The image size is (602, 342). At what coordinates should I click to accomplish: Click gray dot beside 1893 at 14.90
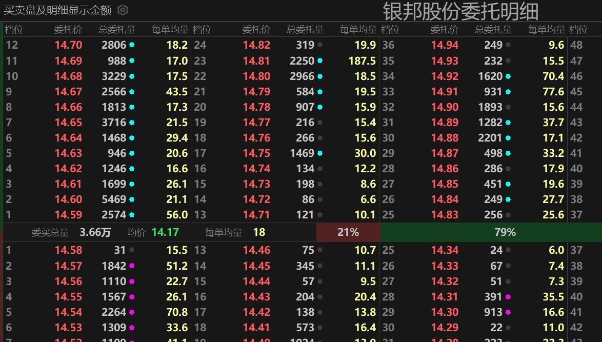pos(508,107)
